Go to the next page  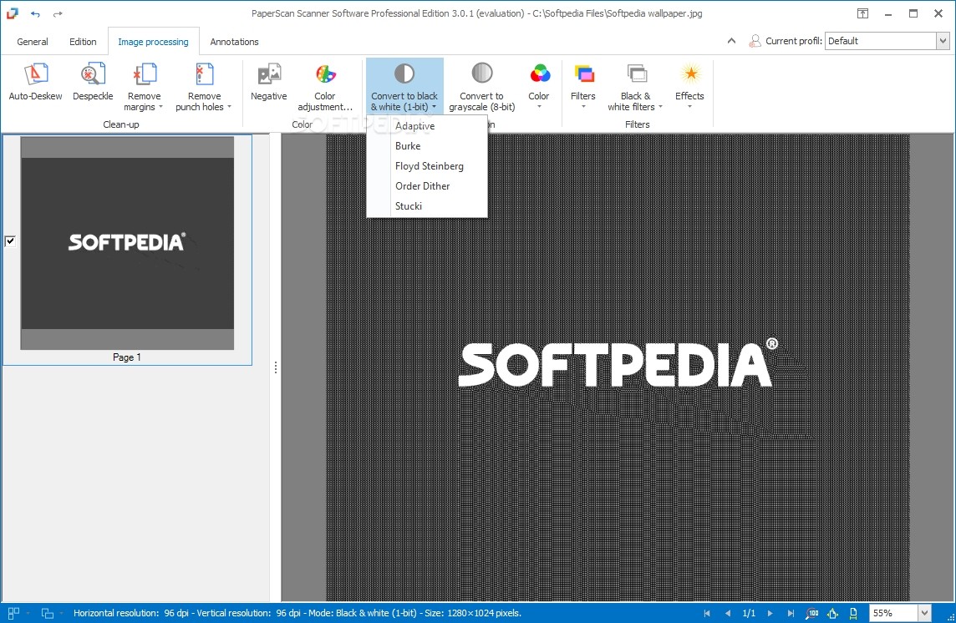(x=770, y=613)
